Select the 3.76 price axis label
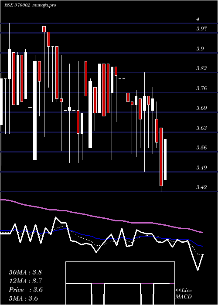218x305 pixels. 201,88
